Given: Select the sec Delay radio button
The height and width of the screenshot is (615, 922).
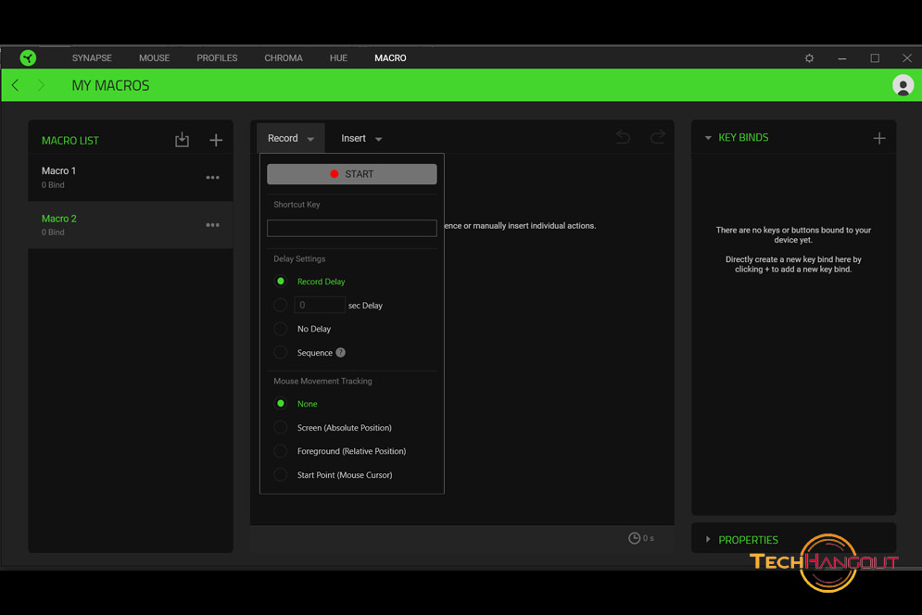Looking at the screenshot, I should coord(281,305).
